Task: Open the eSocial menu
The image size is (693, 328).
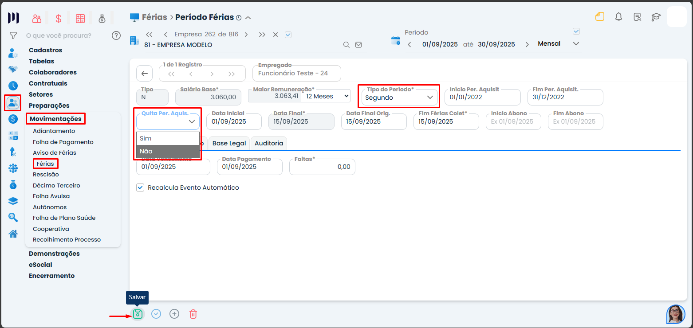Action: [40, 265]
